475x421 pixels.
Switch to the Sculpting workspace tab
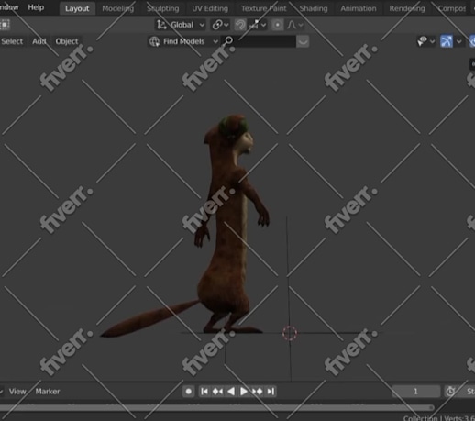(x=163, y=8)
